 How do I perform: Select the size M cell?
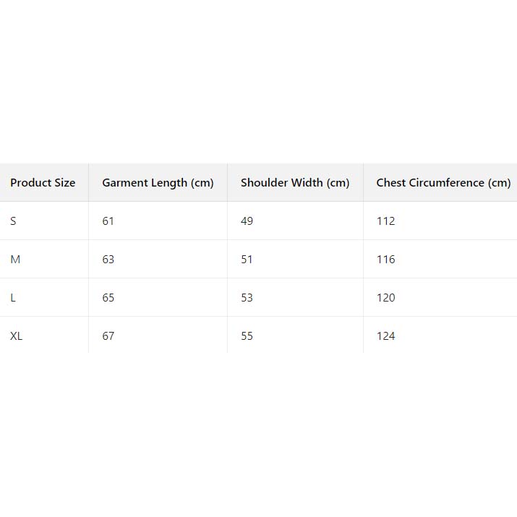point(15,260)
